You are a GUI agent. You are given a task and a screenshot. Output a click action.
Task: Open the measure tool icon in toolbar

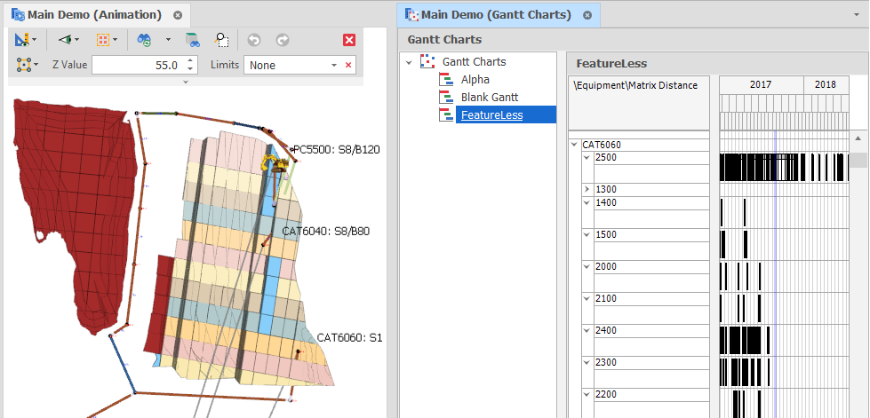(24, 40)
